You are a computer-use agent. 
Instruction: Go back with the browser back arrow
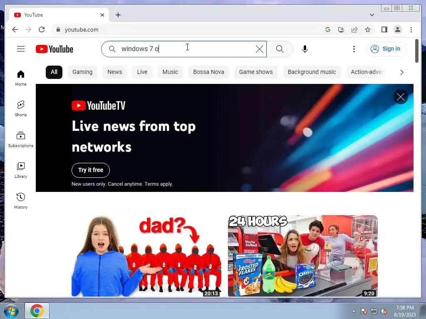pos(15,29)
